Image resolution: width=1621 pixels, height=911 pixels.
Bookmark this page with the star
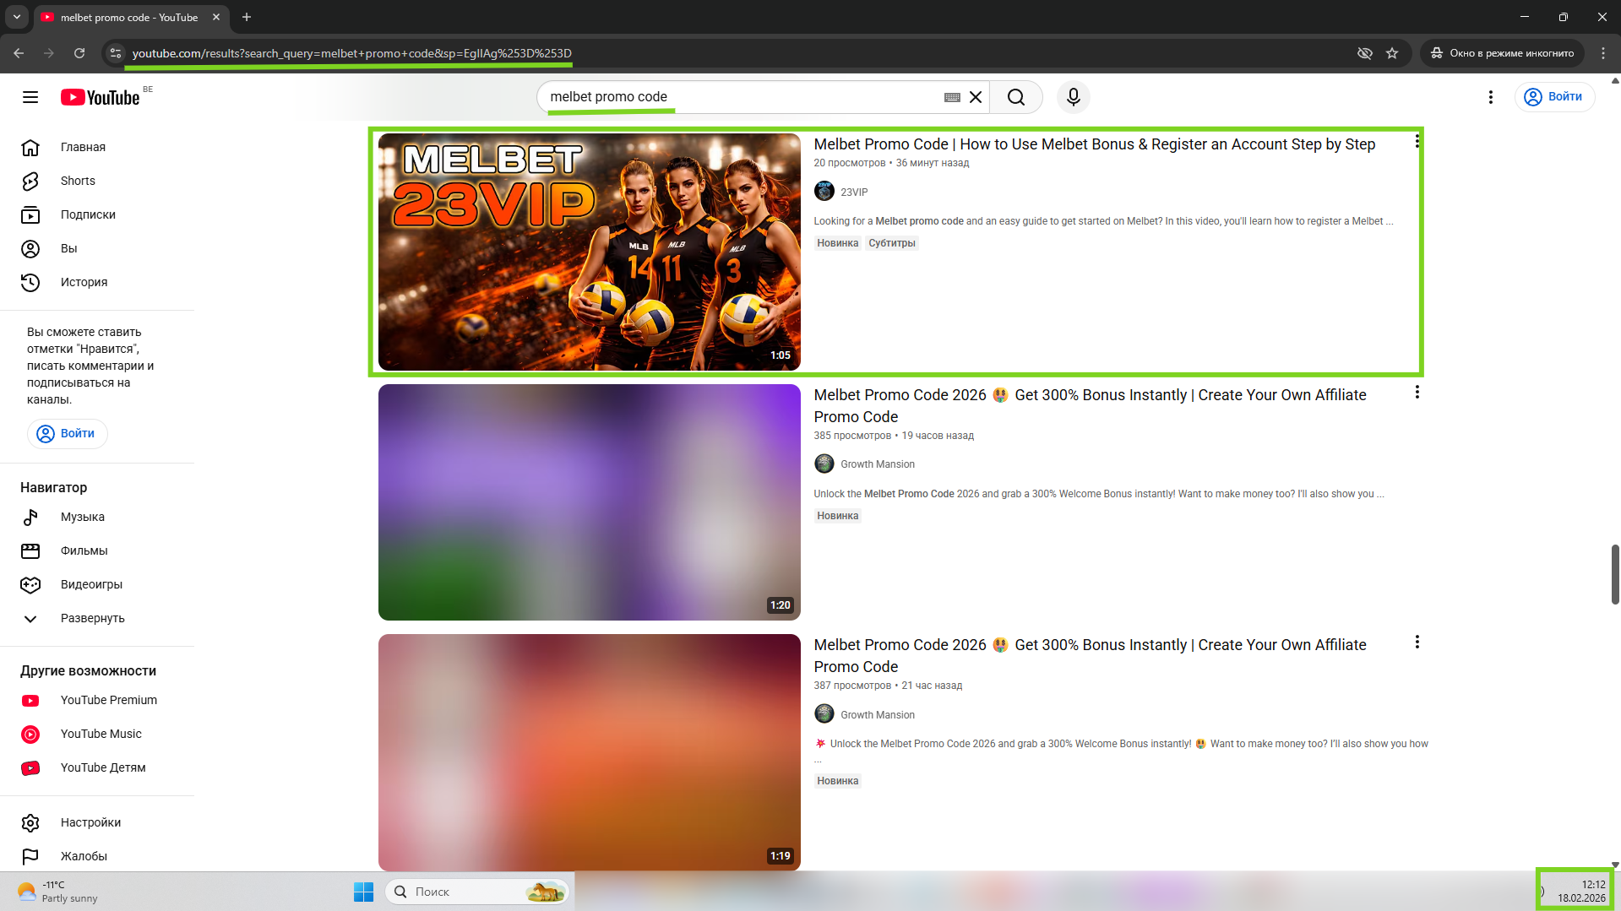pyautogui.click(x=1392, y=53)
